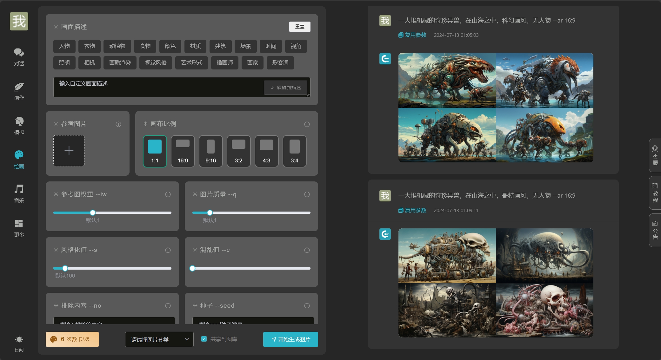Click info icon beside 图片质量 --q
The height and width of the screenshot is (360, 661).
[x=307, y=194]
